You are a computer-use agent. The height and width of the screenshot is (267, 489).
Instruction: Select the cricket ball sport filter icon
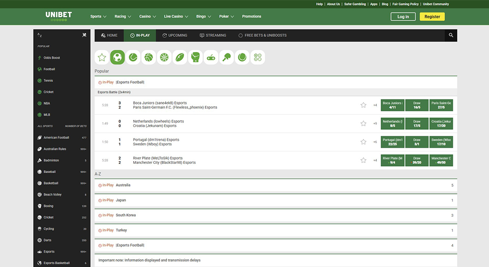tap(242, 57)
